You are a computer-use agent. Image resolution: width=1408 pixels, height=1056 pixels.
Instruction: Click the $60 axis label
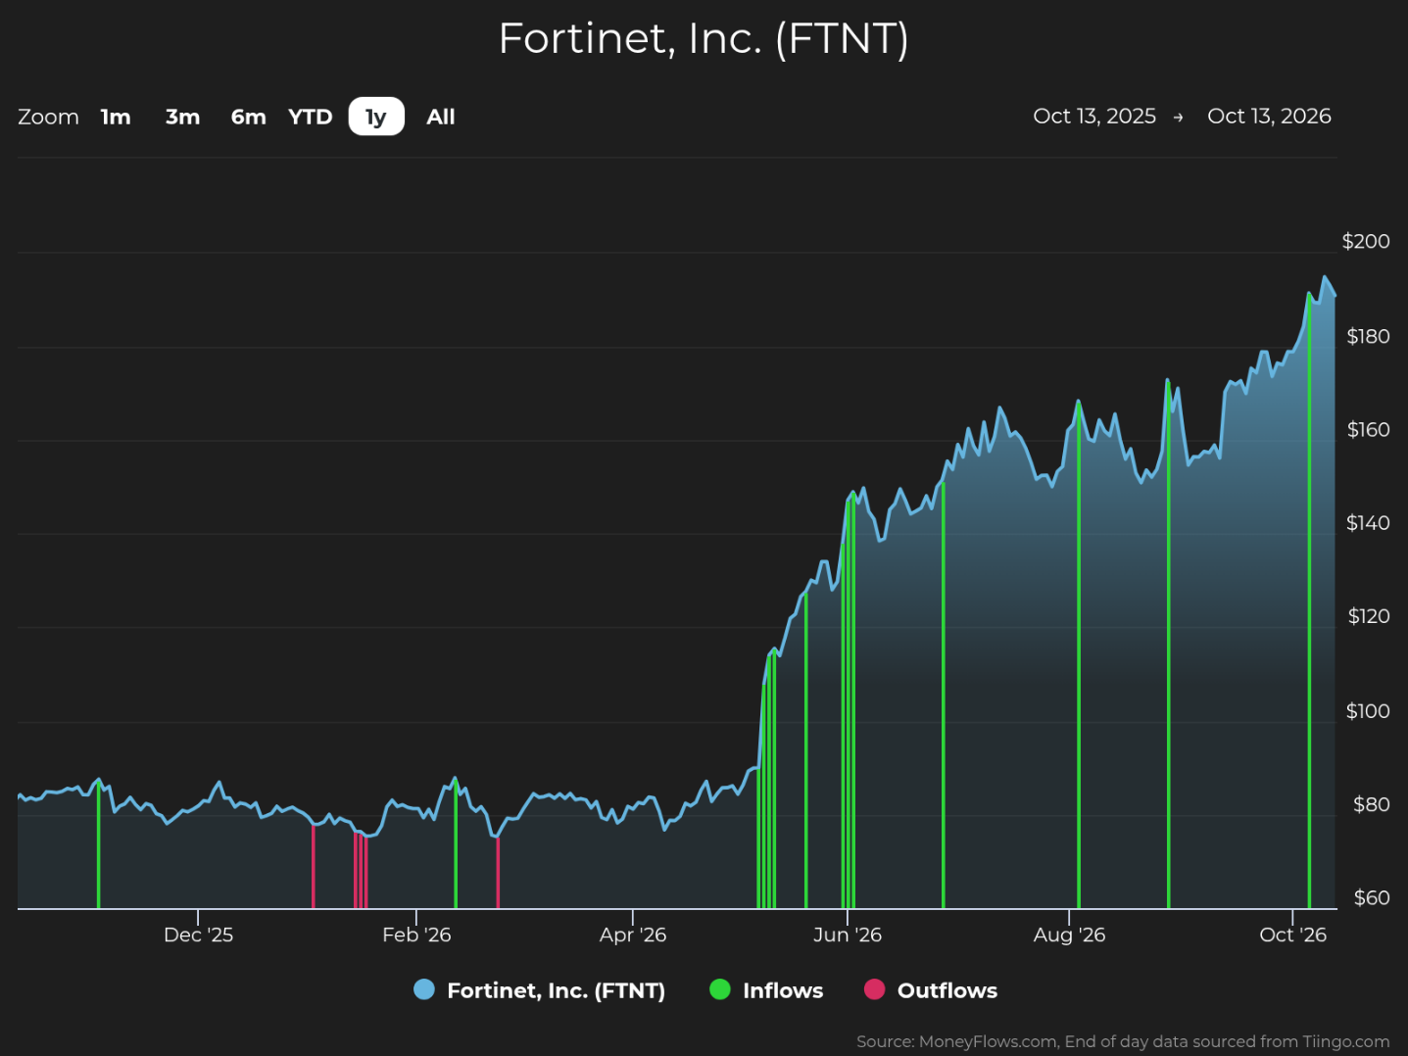(1371, 897)
